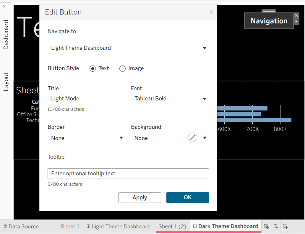
Task: Open the Navigation object's More Options arrow
Action: point(296,22)
